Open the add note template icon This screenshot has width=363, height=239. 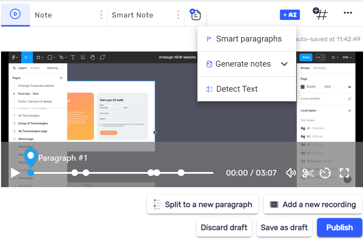click(x=195, y=14)
